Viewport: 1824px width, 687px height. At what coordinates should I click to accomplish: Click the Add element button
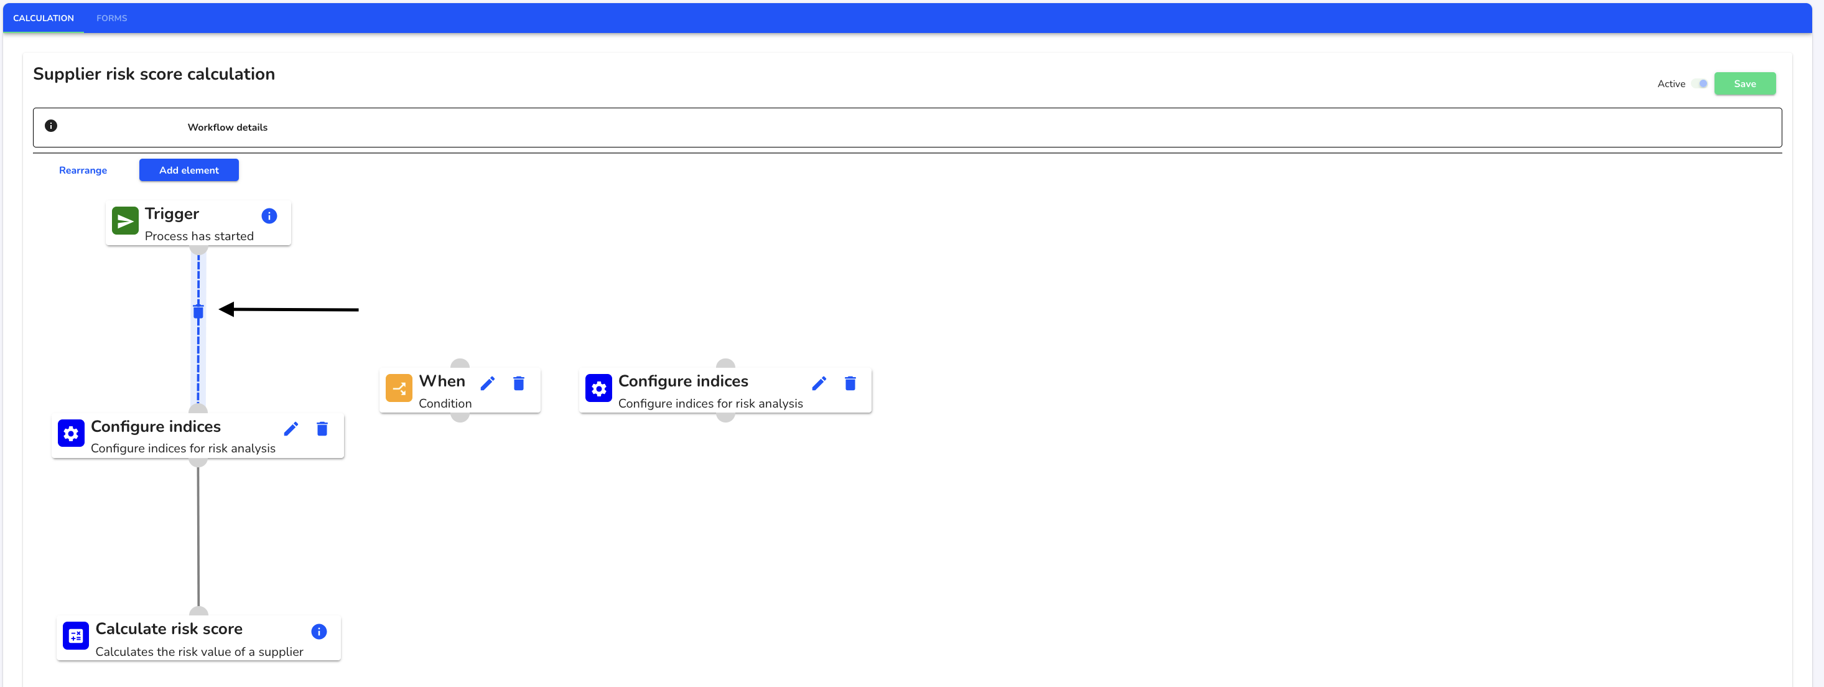pos(190,170)
